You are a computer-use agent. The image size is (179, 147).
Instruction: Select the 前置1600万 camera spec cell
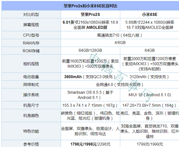click(x=89, y=64)
